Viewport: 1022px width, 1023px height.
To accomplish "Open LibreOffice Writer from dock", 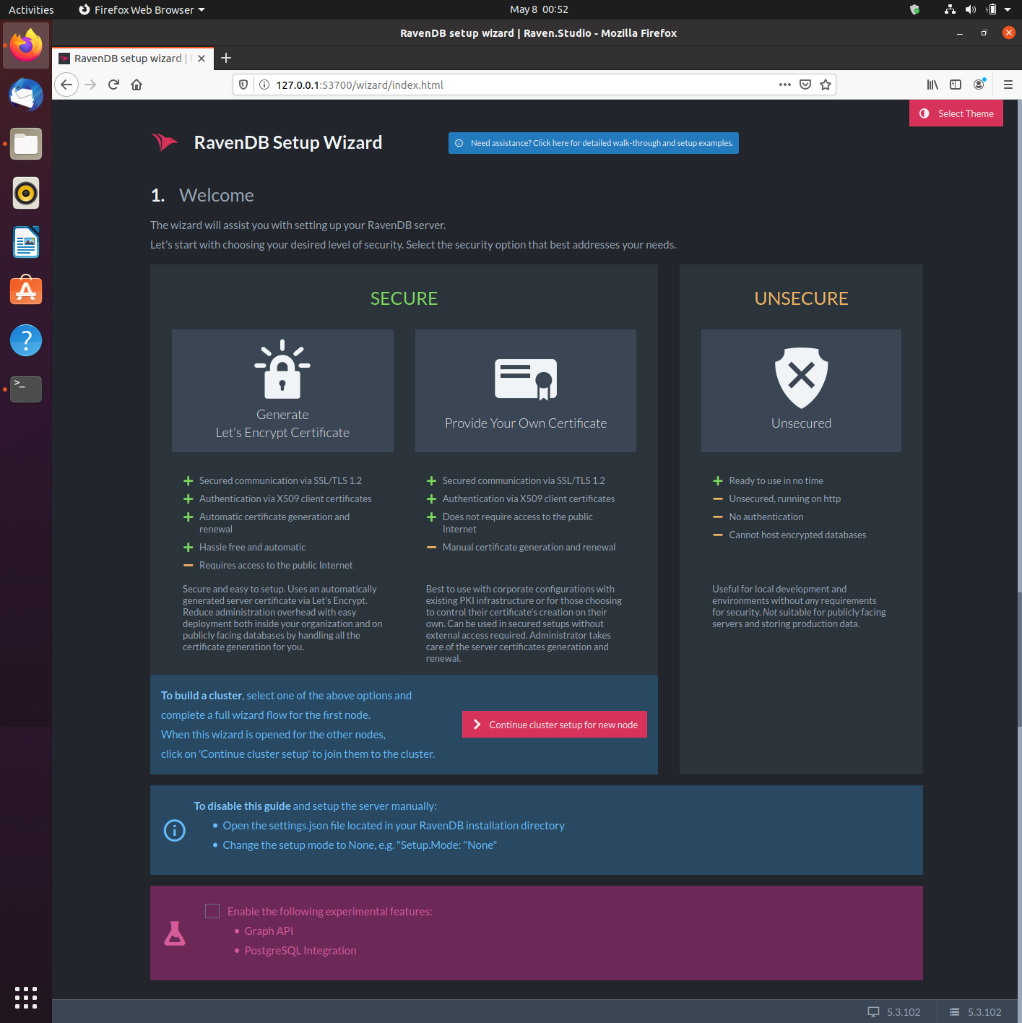I will coord(26,242).
